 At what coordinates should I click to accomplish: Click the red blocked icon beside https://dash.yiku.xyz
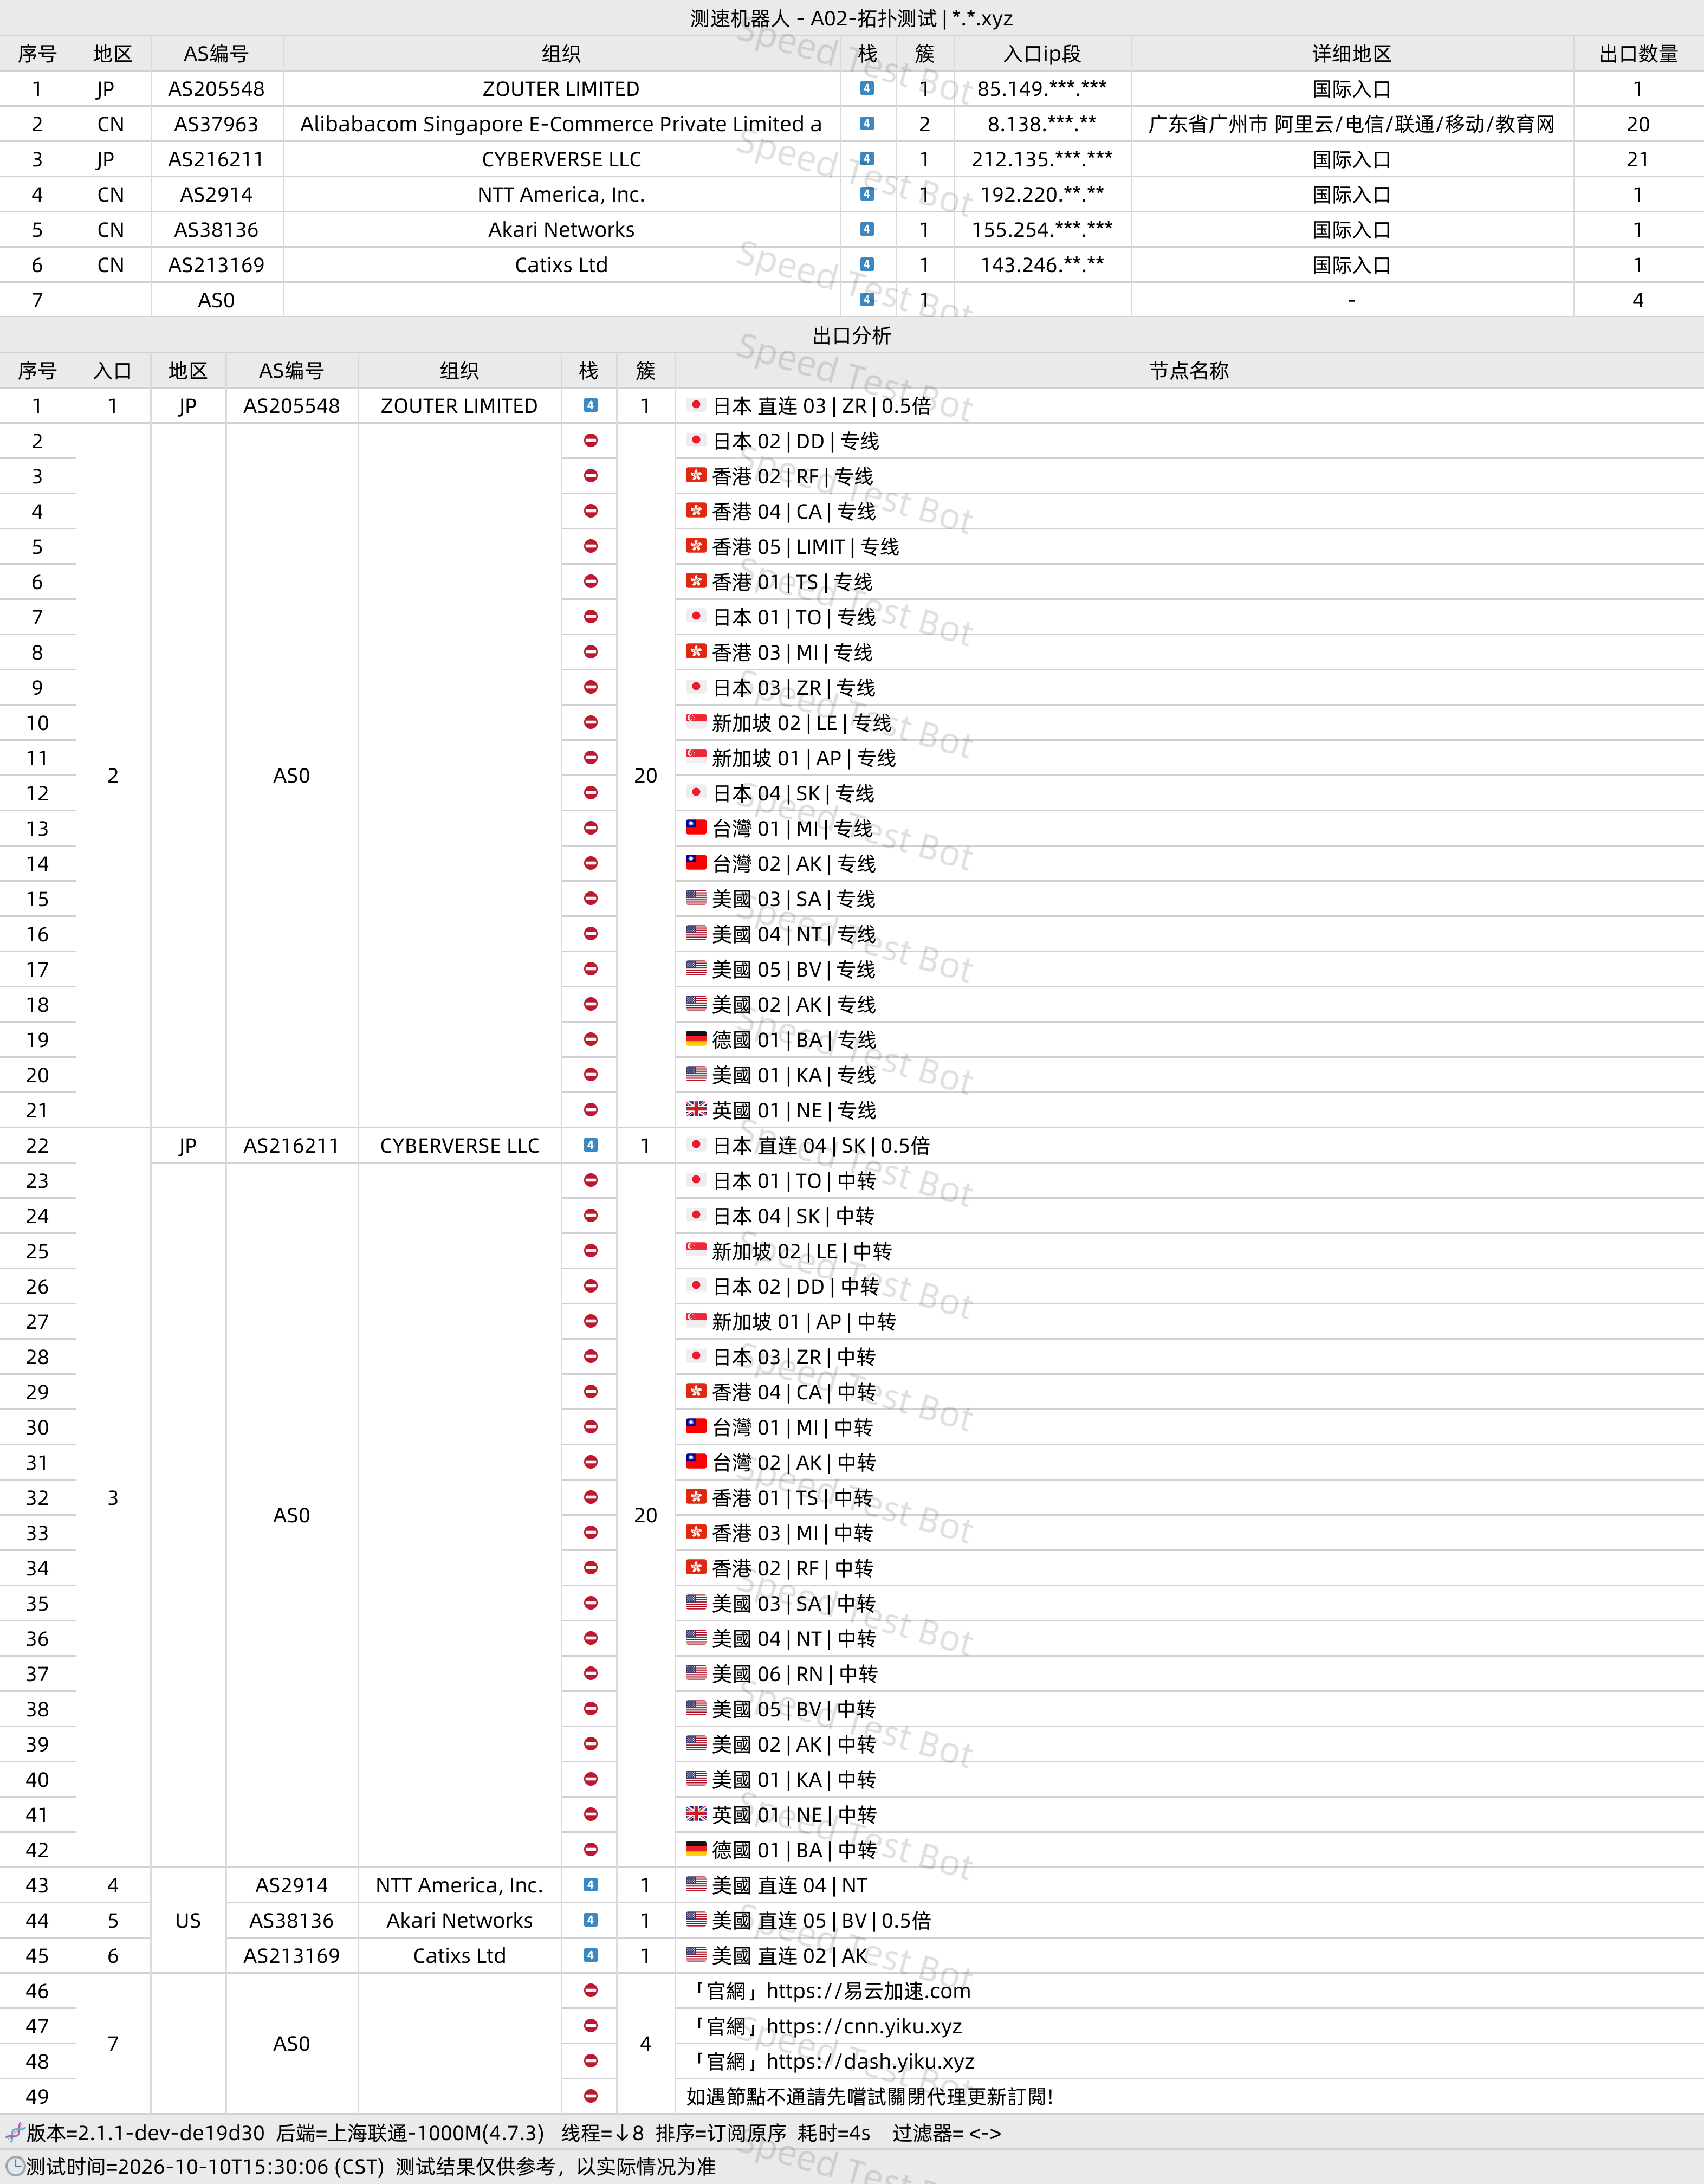[x=591, y=2061]
